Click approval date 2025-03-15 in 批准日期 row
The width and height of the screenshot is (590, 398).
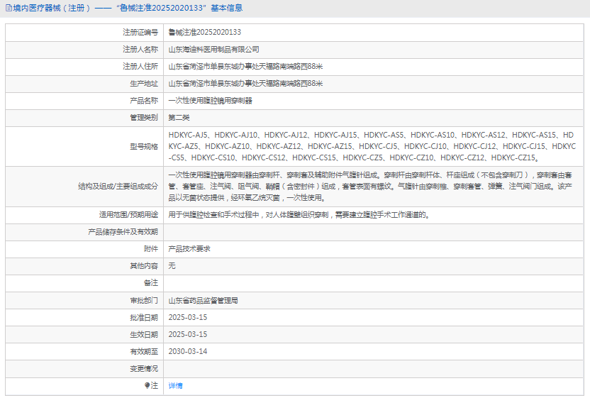(188, 317)
